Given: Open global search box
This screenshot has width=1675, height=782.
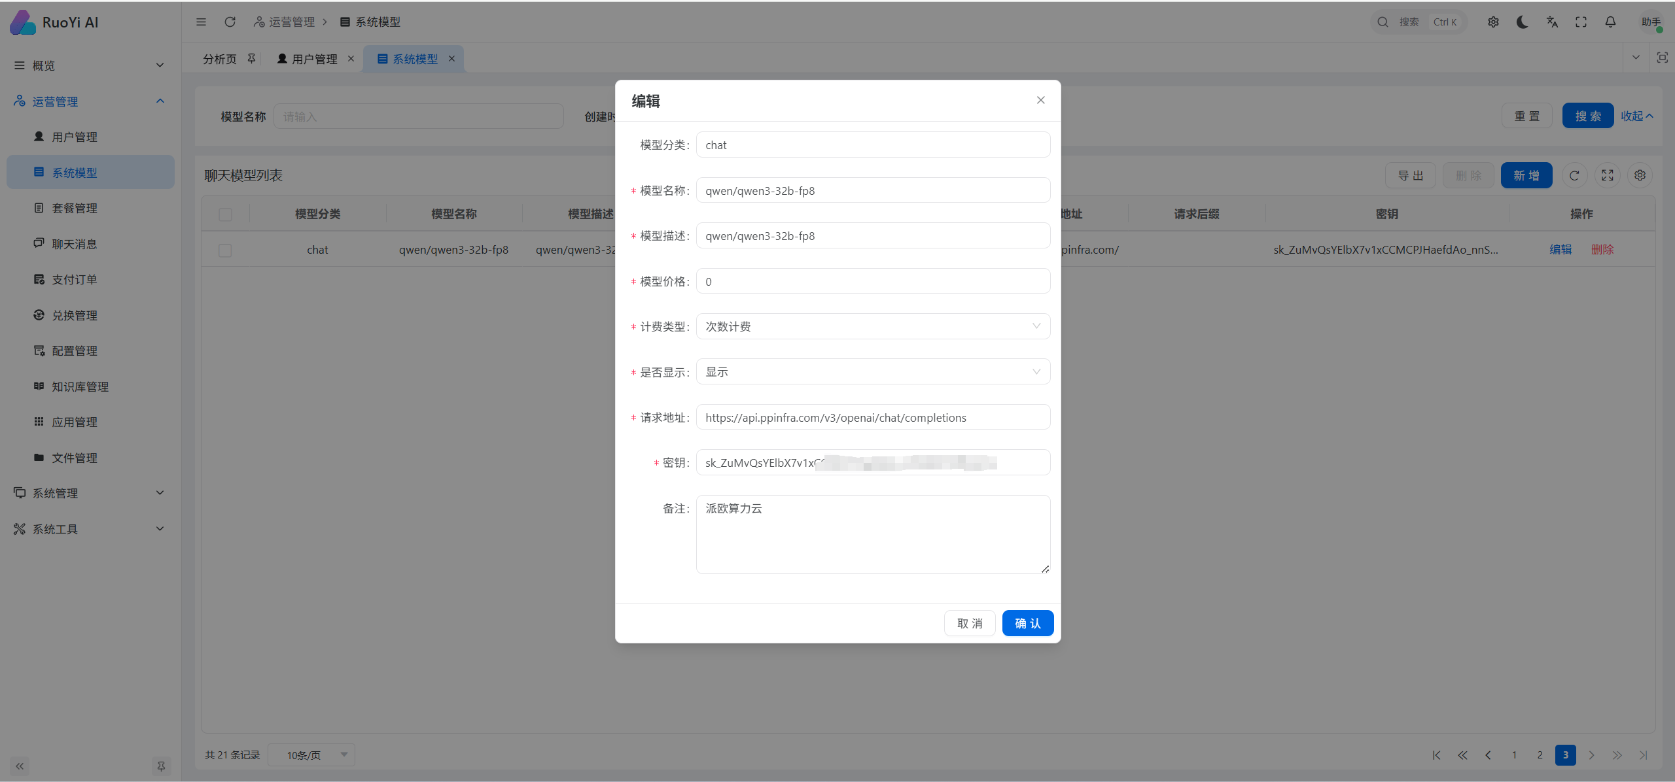Looking at the screenshot, I should coord(1419,22).
